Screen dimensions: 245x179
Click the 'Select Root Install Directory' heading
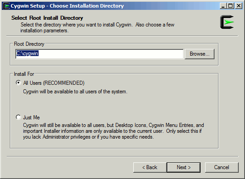point(47,18)
